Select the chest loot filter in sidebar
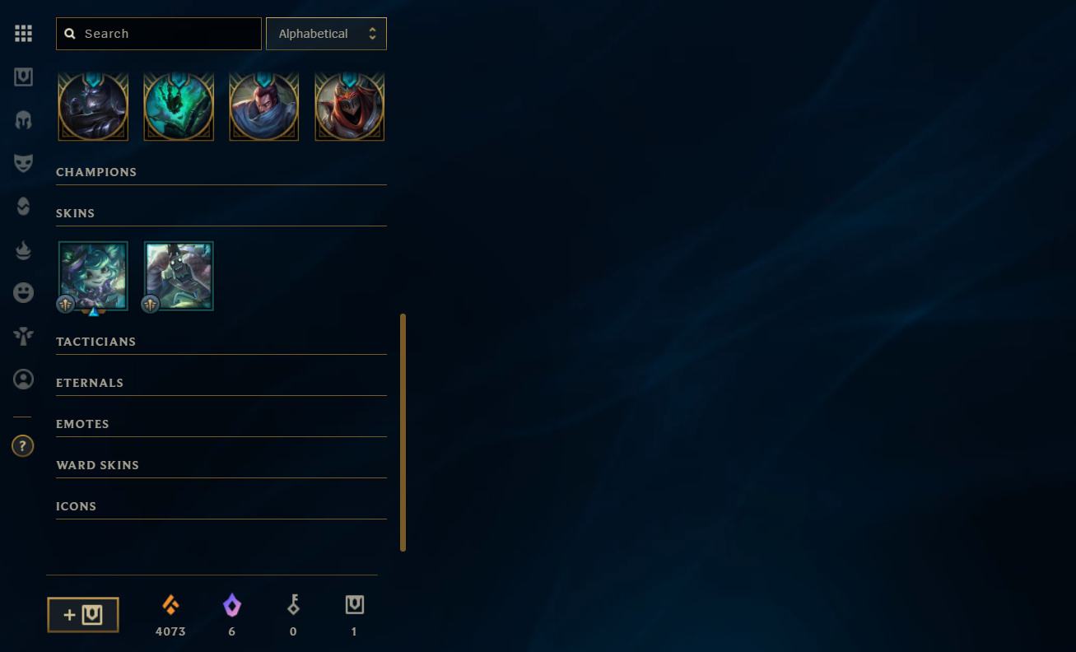The height and width of the screenshot is (652, 1076). tap(23, 77)
